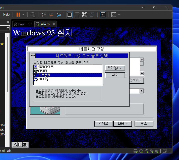
Task: Enter full screen mode
Action: 85,15
